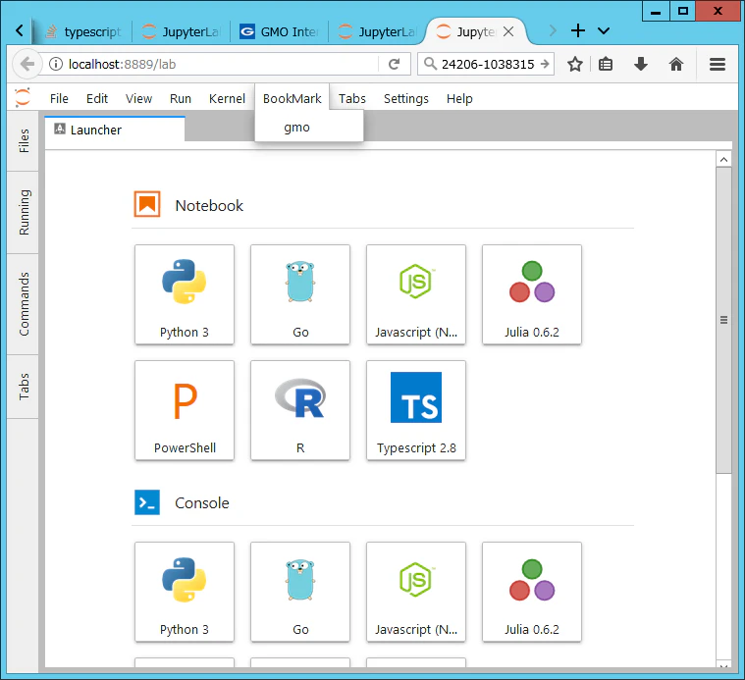Launch a Go notebook

point(300,294)
